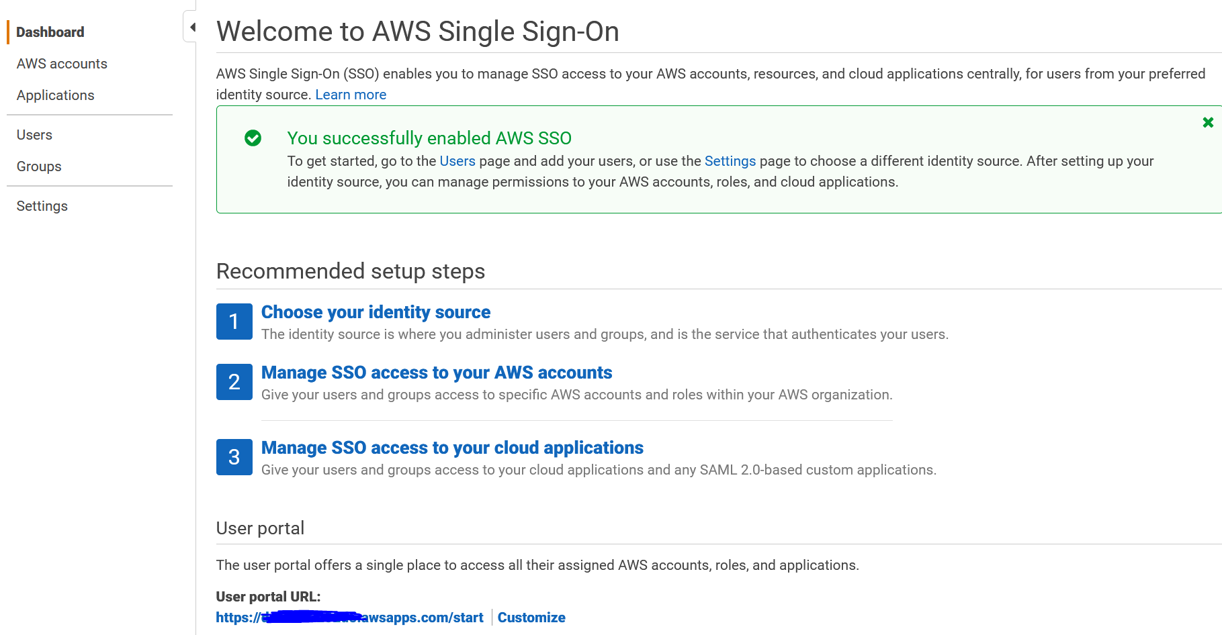The width and height of the screenshot is (1222, 635).
Task: Open AWS accounts from the sidebar
Action: click(x=61, y=64)
